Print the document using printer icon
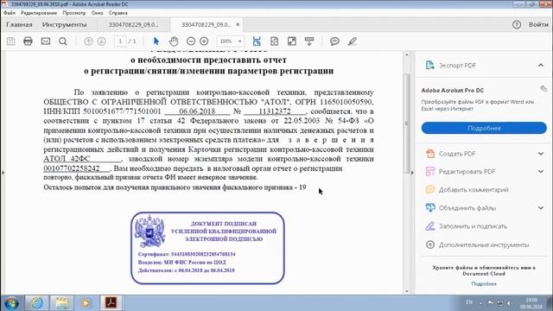Screen dimensions: 553x311 [x=28, y=41]
